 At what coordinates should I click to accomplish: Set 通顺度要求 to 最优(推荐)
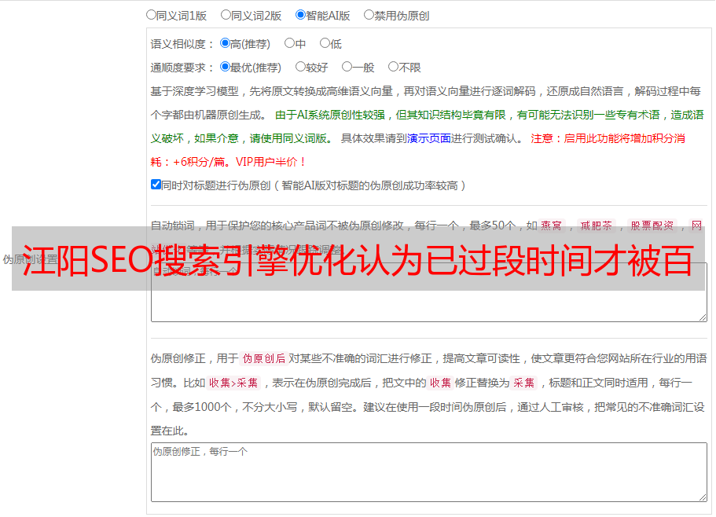tap(225, 67)
